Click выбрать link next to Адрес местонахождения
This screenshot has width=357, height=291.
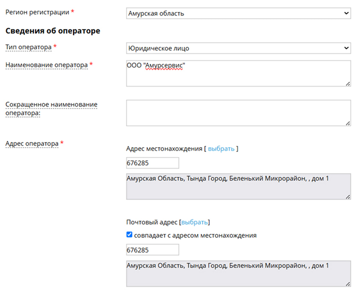point(221,148)
